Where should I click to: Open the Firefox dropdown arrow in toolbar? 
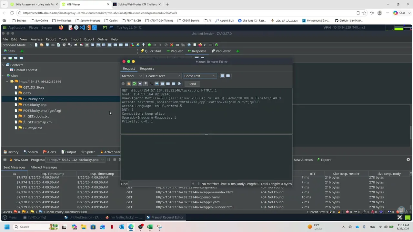(x=205, y=45)
